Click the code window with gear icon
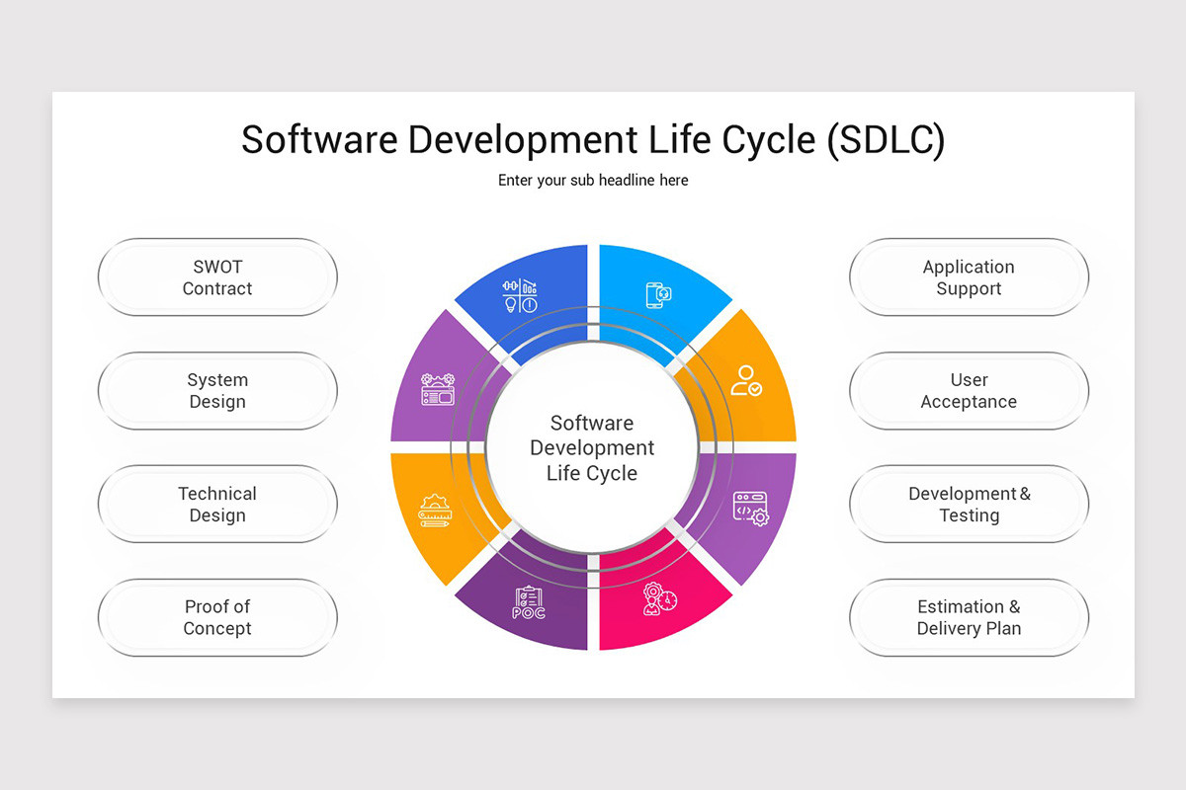This screenshot has height=790, width=1186. 750,506
